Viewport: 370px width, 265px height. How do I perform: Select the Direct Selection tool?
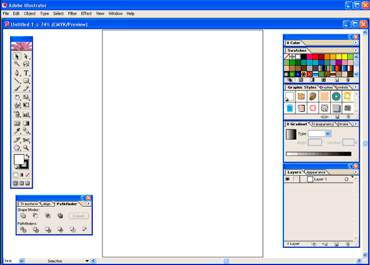coord(26,56)
